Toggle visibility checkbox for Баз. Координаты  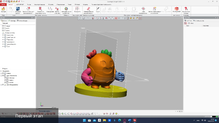point(3,85)
